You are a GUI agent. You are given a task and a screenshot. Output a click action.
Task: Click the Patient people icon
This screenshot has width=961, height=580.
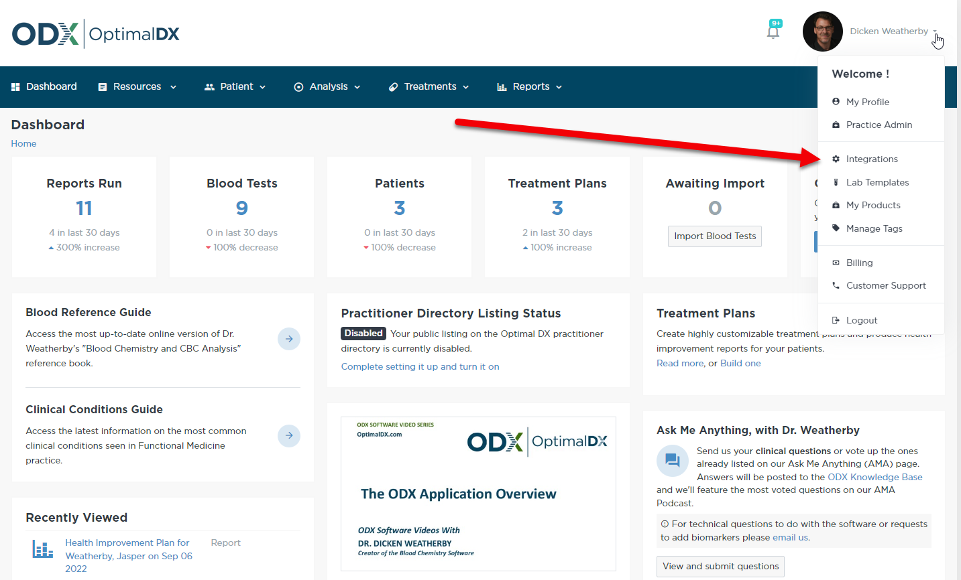pos(209,87)
